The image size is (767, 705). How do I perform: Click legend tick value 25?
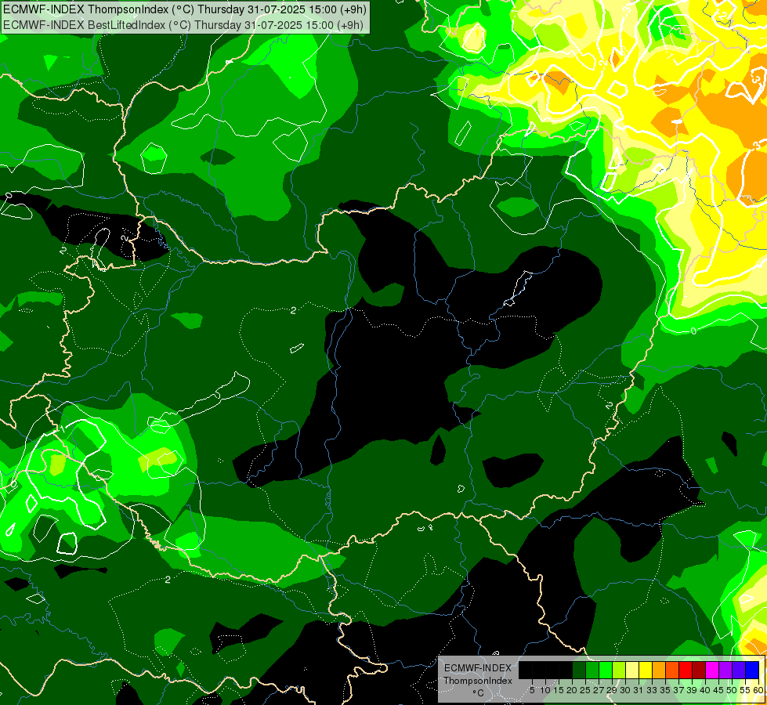coord(585,690)
